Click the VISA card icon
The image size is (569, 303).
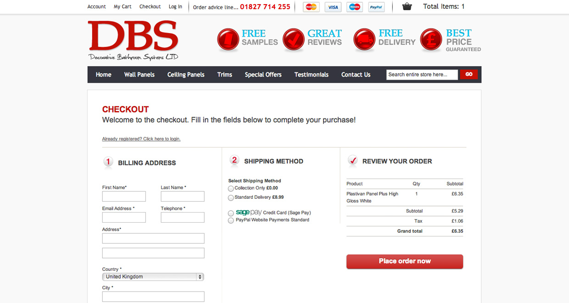(333, 7)
